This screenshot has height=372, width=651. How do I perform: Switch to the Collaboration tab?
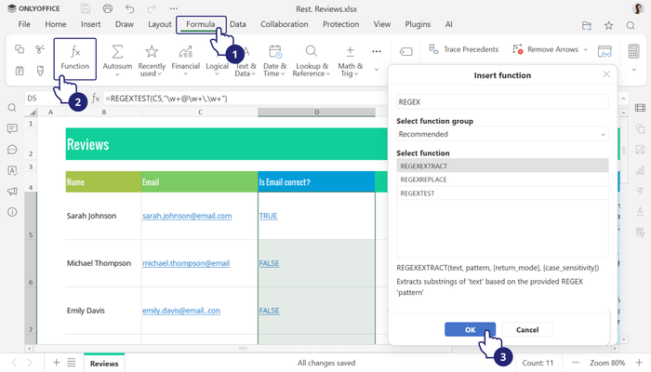point(285,24)
